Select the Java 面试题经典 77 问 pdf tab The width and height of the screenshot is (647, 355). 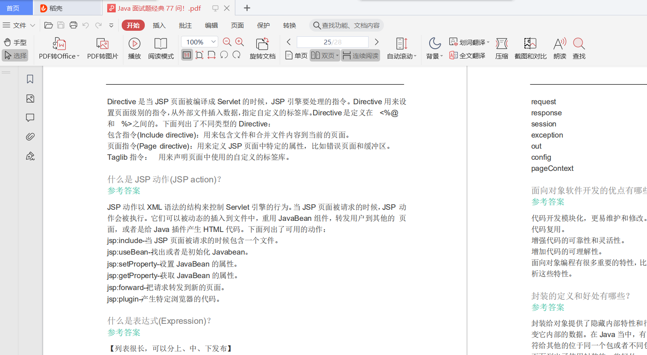pyautogui.click(x=158, y=8)
